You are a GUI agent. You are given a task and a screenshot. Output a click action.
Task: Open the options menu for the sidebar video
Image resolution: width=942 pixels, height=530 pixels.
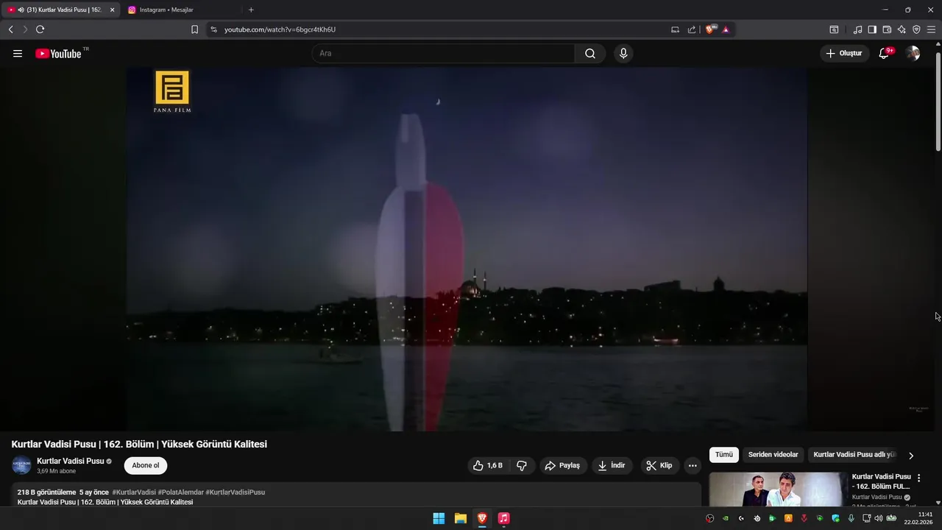pos(918,478)
